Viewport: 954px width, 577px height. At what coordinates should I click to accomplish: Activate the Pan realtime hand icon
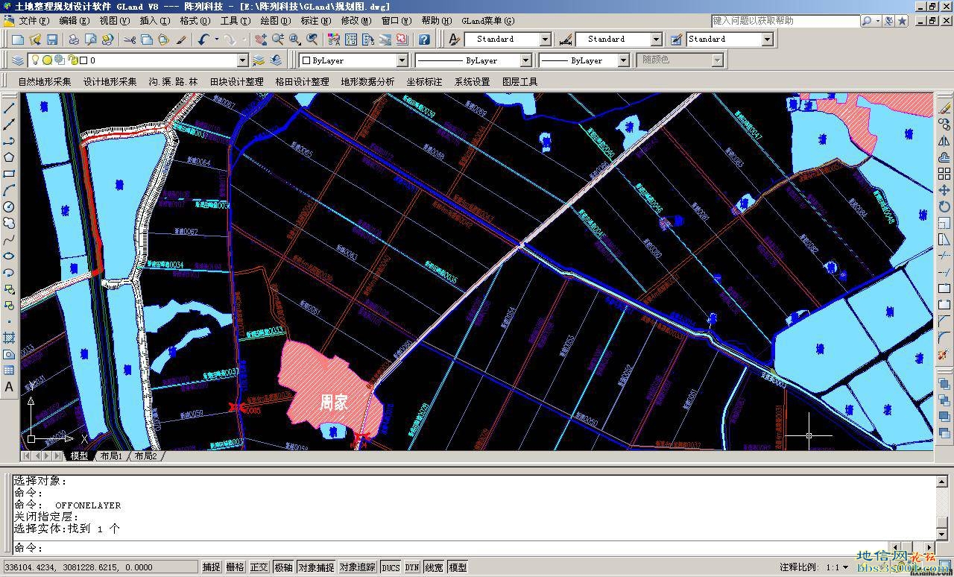click(260, 40)
